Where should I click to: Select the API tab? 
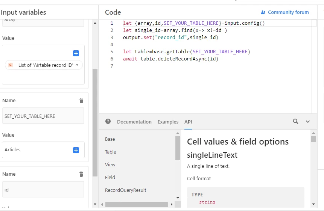188,122
